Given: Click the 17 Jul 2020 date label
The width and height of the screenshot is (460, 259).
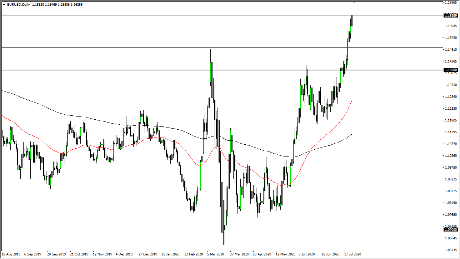Looking at the screenshot, I should coord(353,254).
